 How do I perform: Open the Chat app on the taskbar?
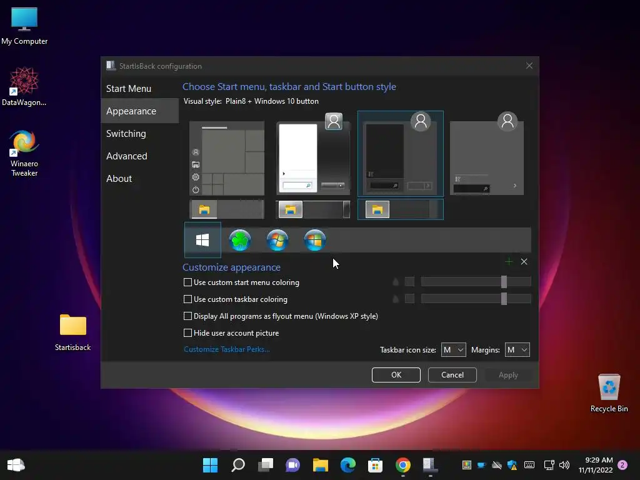point(292,465)
